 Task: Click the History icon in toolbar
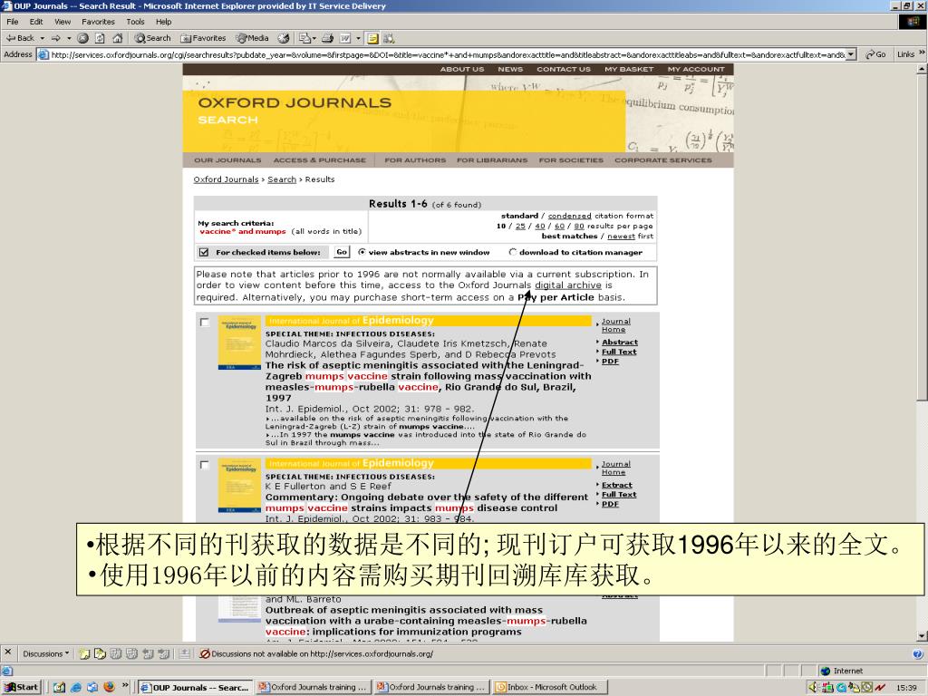coord(284,38)
